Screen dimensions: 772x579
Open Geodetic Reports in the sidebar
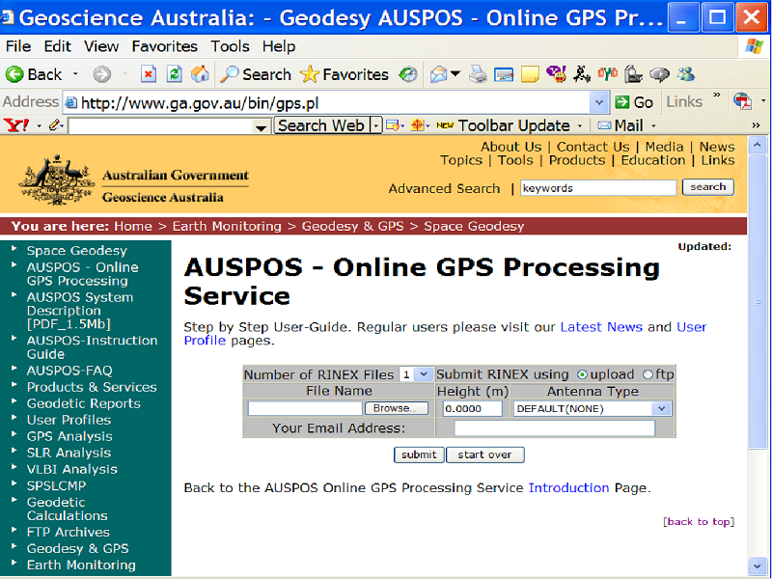pos(84,403)
